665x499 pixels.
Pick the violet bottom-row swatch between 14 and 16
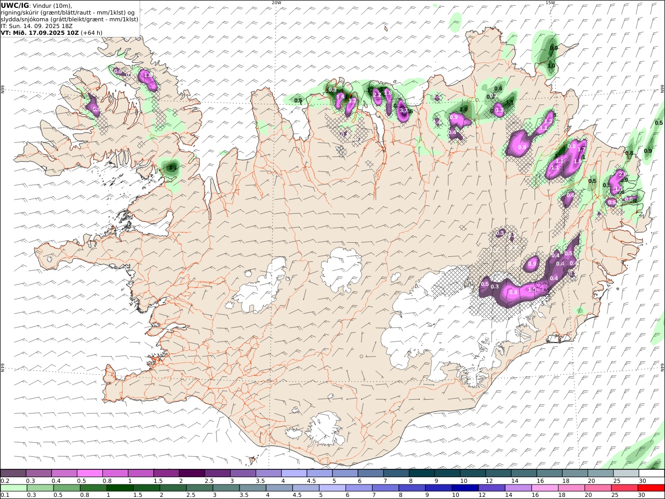click(x=517, y=488)
